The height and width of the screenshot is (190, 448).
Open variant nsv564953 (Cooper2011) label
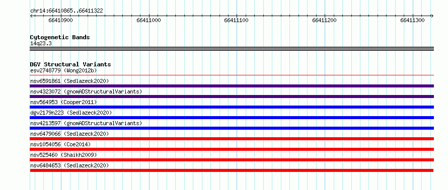click(x=63, y=102)
